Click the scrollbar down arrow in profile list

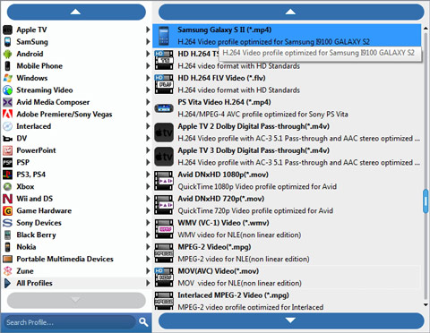426,304
